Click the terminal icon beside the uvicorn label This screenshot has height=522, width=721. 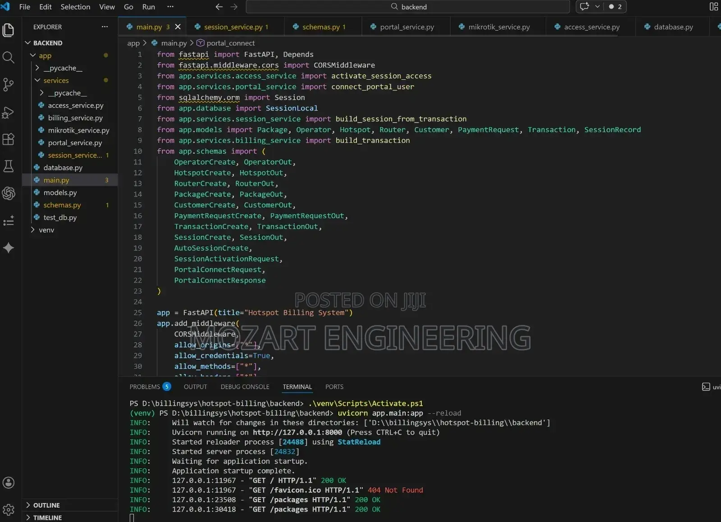(706, 387)
